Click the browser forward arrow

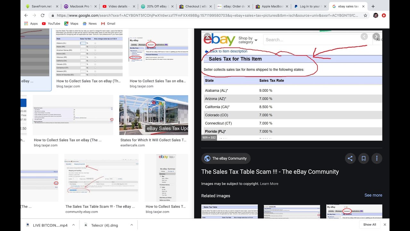tap(34, 15)
